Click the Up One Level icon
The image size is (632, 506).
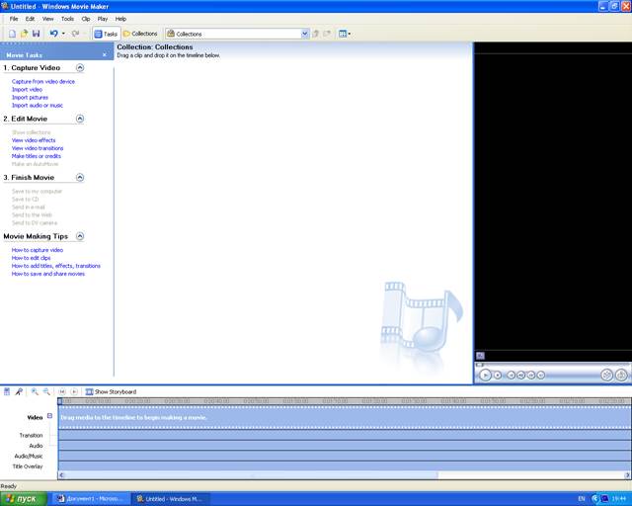click(316, 34)
